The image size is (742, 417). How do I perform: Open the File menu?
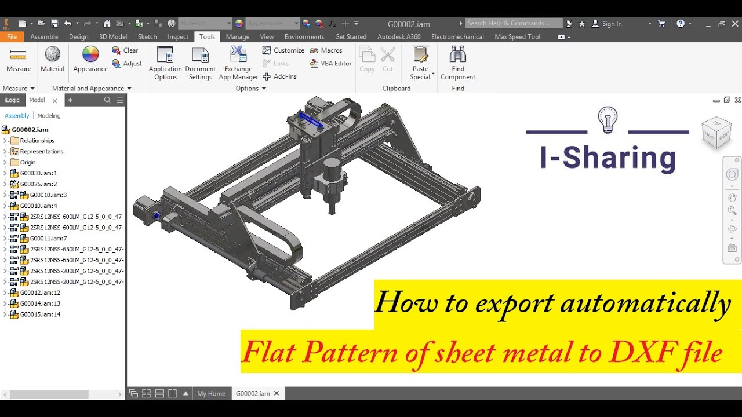(x=12, y=36)
